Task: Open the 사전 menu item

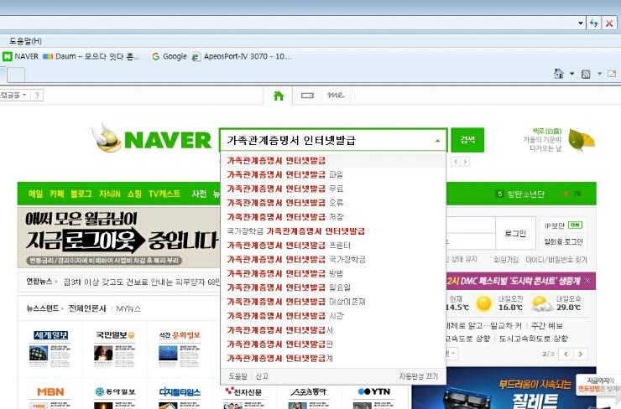Action: (x=199, y=194)
